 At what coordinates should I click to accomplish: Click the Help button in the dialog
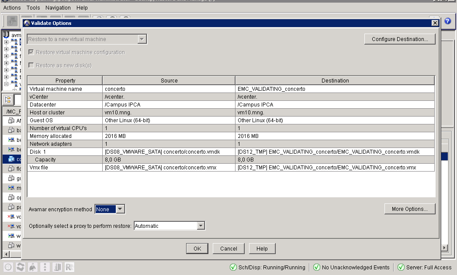click(262, 248)
